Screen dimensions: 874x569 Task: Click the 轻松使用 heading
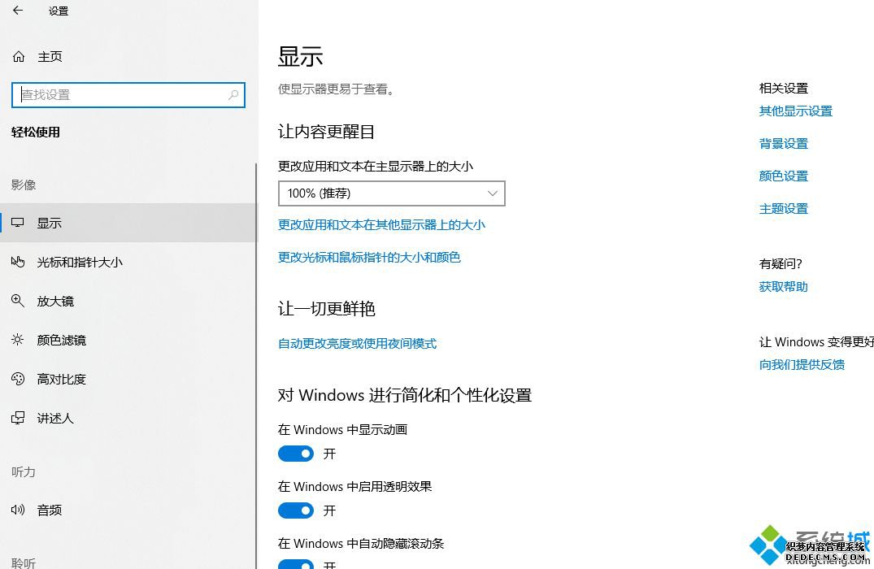[36, 132]
